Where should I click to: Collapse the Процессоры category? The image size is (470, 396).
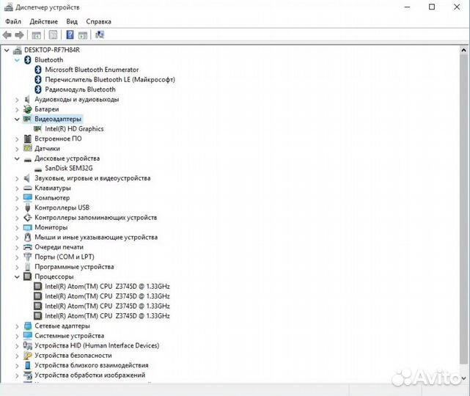(17, 276)
